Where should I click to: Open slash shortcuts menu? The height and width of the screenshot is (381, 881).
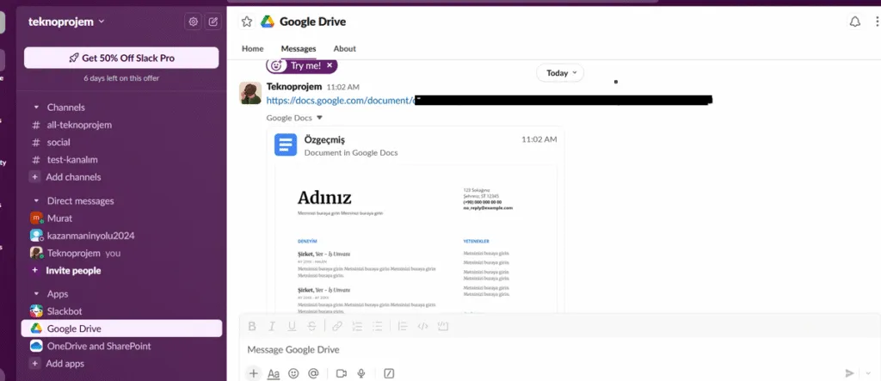point(389,373)
